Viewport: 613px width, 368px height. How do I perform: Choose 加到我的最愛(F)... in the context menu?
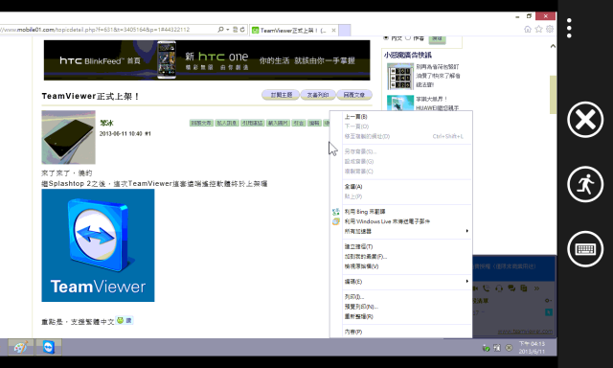[401, 257]
